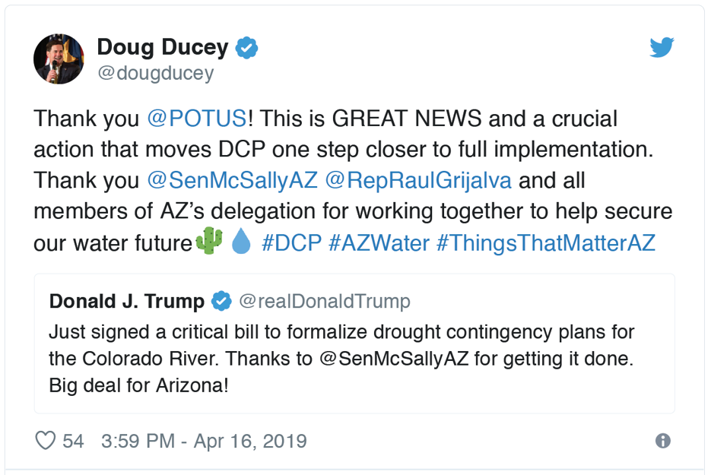Image resolution: width=711 pixels, height=475 pixels.
Task: Open Doug Ducey's profile avatar
Action: point(59,59)
